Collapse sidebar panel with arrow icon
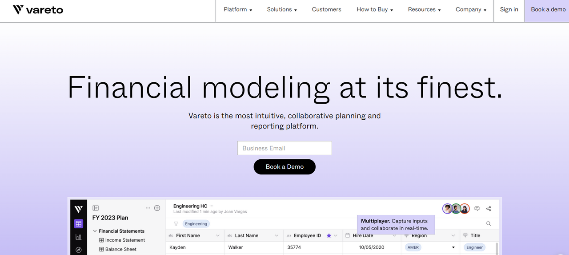Image resolution: width=569 pixels, height=255 pixels. tap(96, 208)
